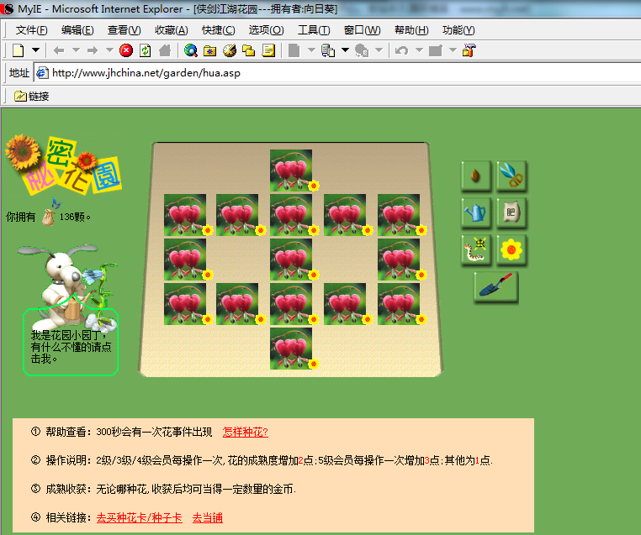Image resolution: width=641 pixels, height=535 pixels.
Task: Open the 编辑(E) menu
Action: [77, 30]
